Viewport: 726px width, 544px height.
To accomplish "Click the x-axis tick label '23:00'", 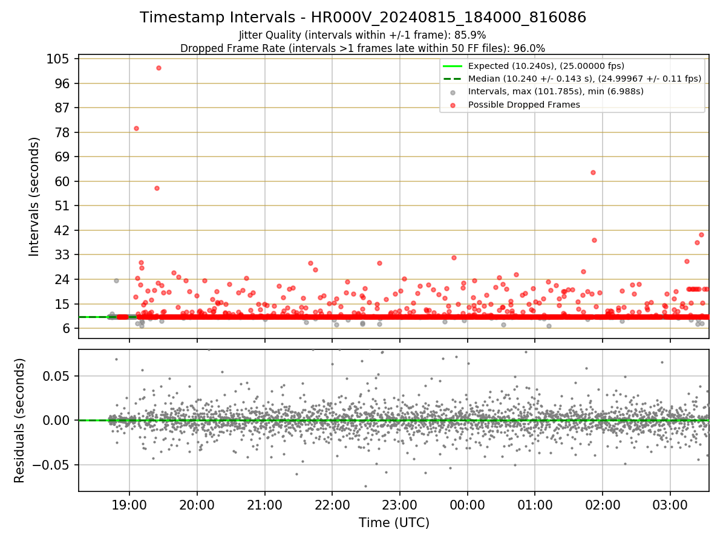I will (400, 504).
